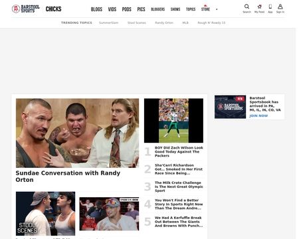Click the TRENDING TOPICS label
The height and width of the screenshot is (239, 299).
tap(76, 23)
